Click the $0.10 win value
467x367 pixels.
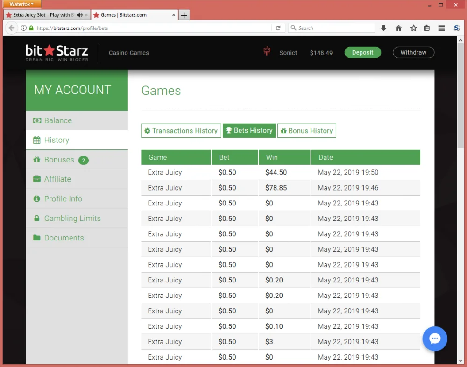click(274, 326)
